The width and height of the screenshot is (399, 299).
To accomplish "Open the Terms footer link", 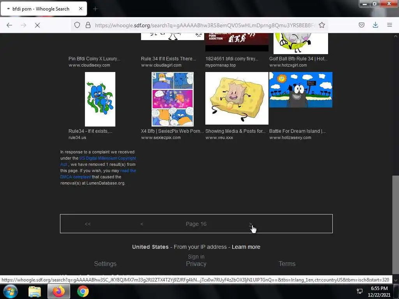I will [287, 264].
